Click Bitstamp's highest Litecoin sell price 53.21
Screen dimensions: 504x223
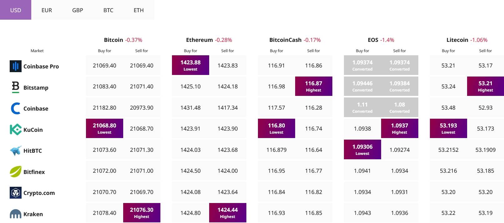[485, 86]
